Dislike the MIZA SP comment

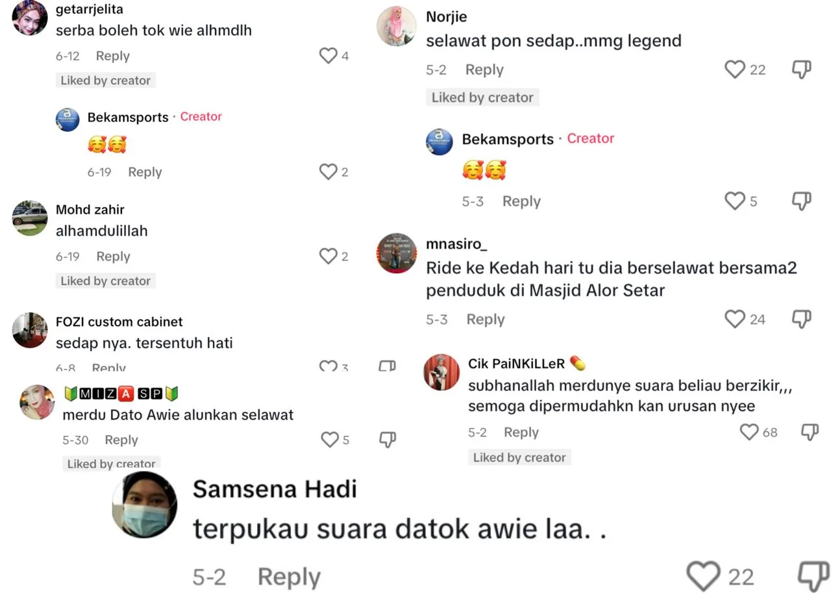pos(387,440)
